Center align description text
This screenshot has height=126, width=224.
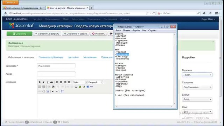pos(61,82)
